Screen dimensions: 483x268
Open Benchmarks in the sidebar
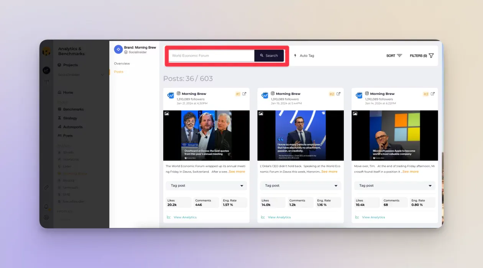pyautogui.click(x=71, y=109)
